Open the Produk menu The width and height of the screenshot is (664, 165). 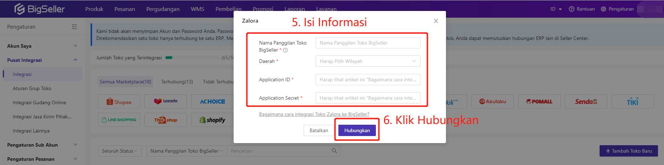coord(94,9)
